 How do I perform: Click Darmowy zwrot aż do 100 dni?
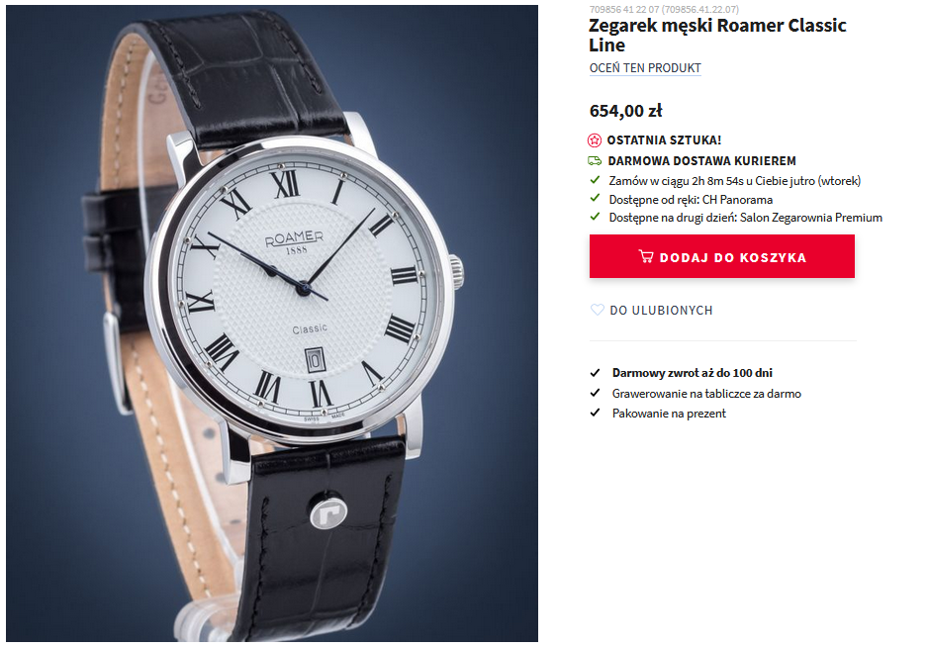[692, 373]
